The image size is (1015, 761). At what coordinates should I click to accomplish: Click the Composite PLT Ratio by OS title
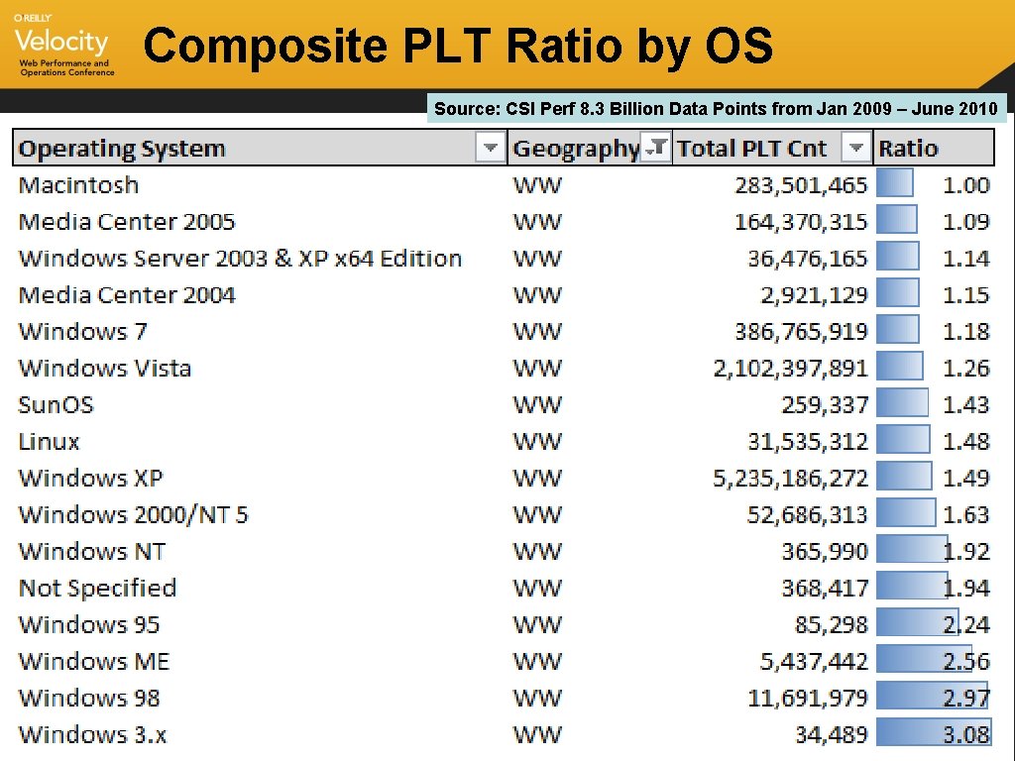458,46
